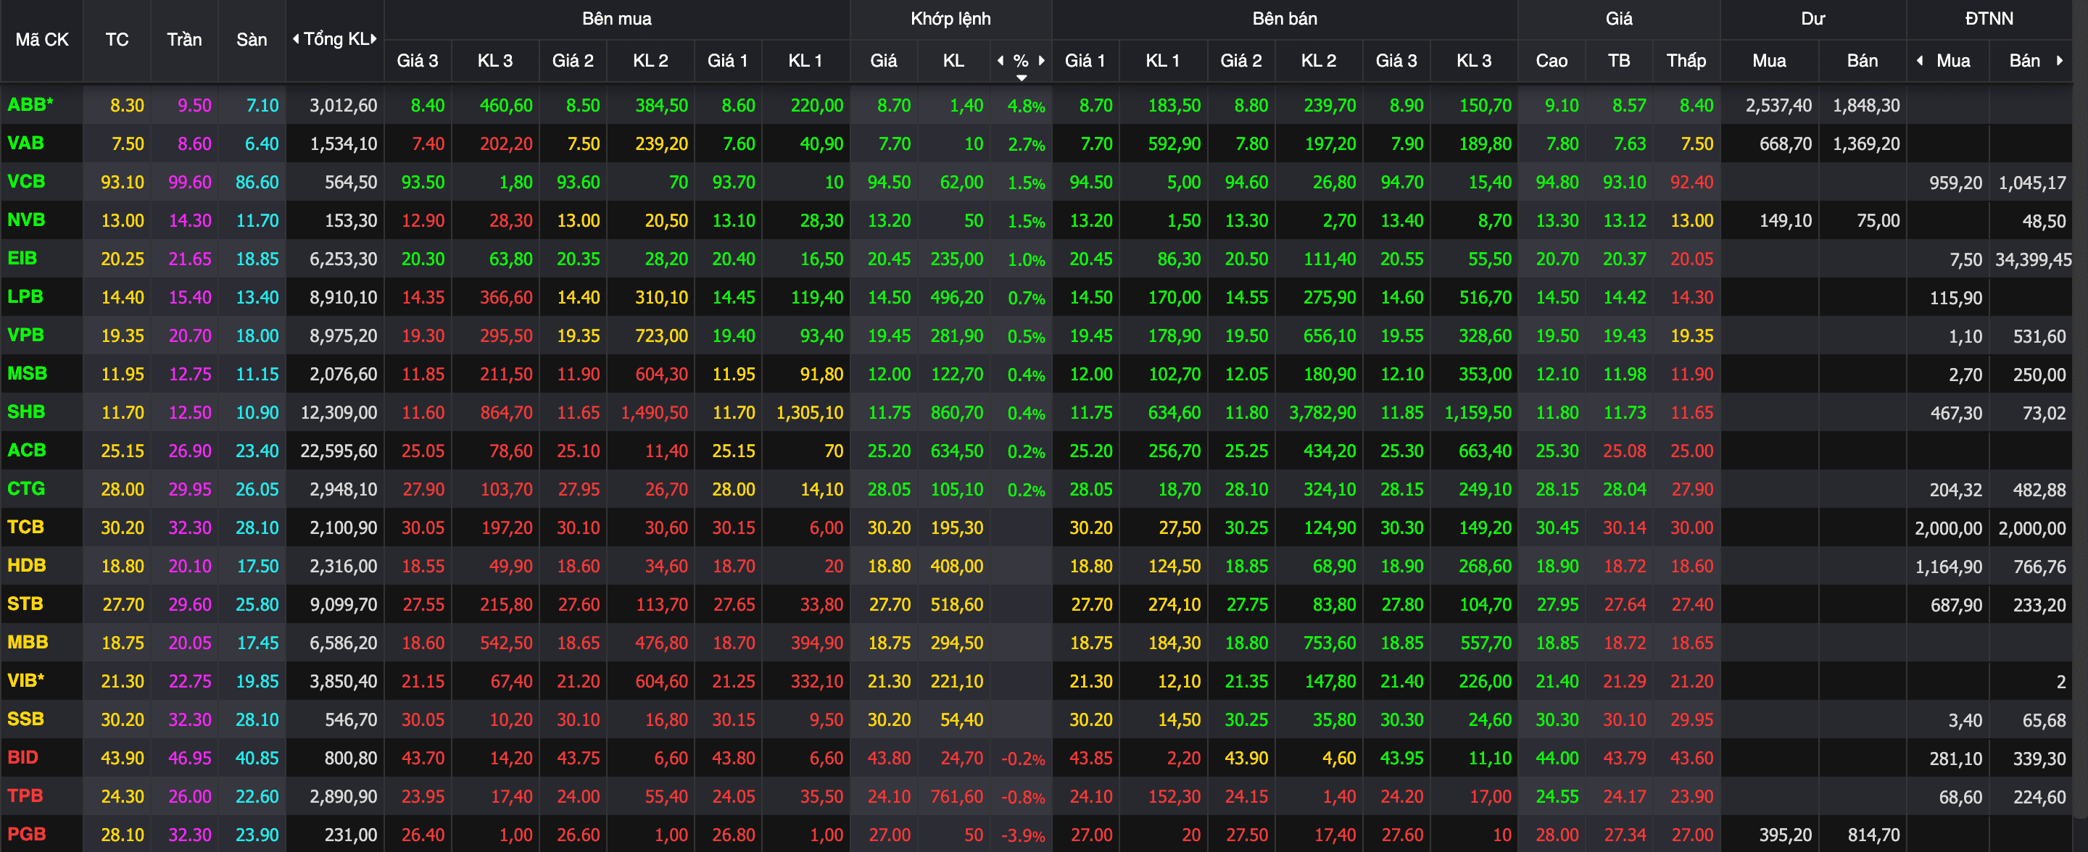The width and height of the screenshot is (2088, 852).
Task: Open TPB stock symbol
Action: pos(25,795)
